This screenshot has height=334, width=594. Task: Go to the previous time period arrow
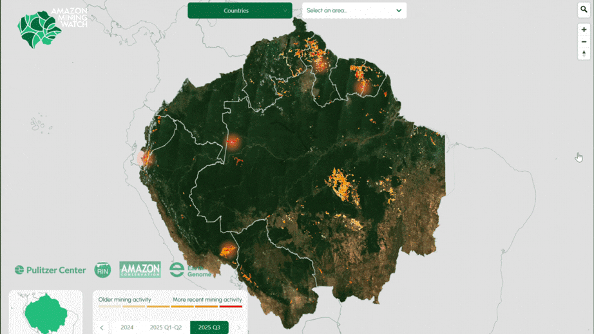click(102, 328)
